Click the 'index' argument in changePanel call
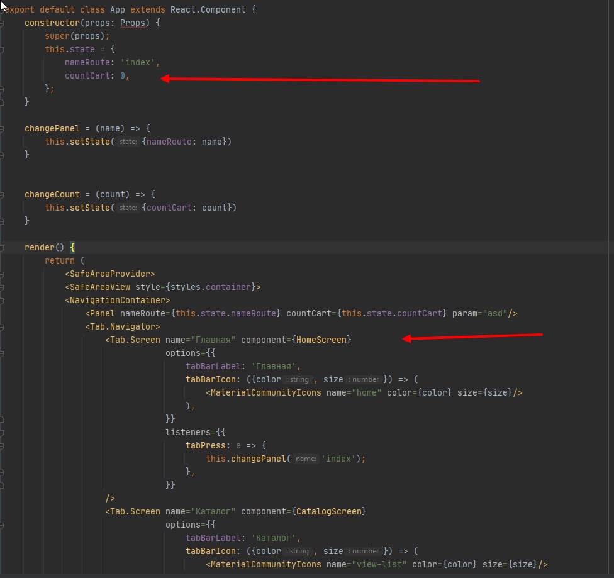This screenshot has width=614, height=578. click(x=338, y=459)
